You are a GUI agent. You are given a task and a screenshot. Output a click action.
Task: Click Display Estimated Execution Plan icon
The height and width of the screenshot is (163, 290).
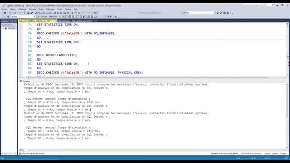point(66,17)
